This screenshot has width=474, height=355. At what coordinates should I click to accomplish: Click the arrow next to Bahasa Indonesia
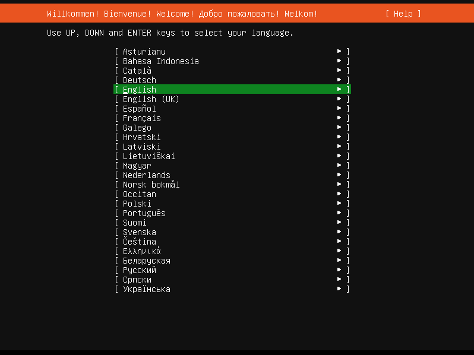pos(339,61)
